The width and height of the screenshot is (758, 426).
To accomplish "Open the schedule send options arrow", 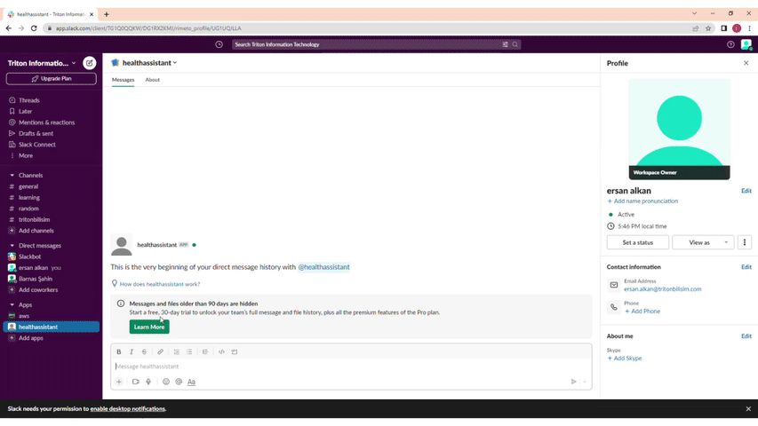I will (x=585, y=382).
